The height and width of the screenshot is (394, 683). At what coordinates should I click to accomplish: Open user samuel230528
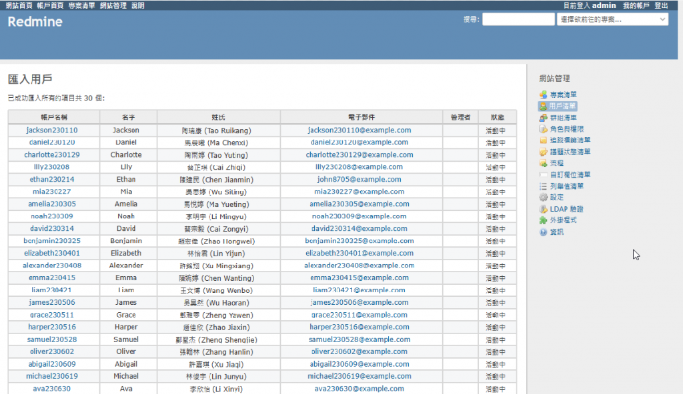tap(52, 339)
